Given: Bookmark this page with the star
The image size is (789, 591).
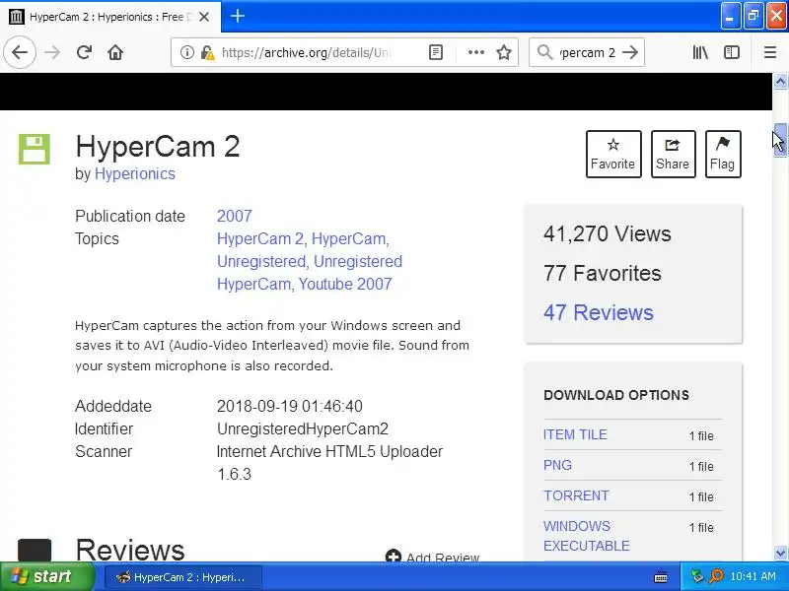Looking at the screenshot, I should [504, 52].
